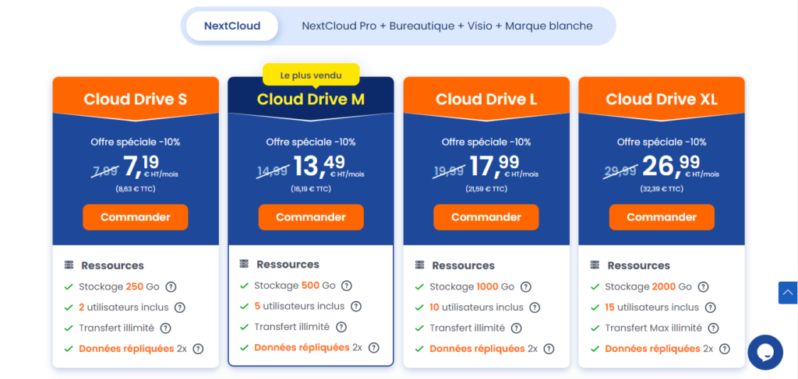Open help for Stockage 500 Go
798x379 pixels.
pos(347,286)
